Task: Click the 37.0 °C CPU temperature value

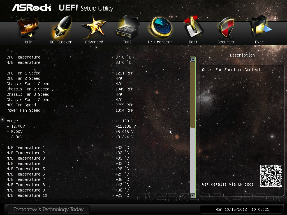Action: coord(123,57)
